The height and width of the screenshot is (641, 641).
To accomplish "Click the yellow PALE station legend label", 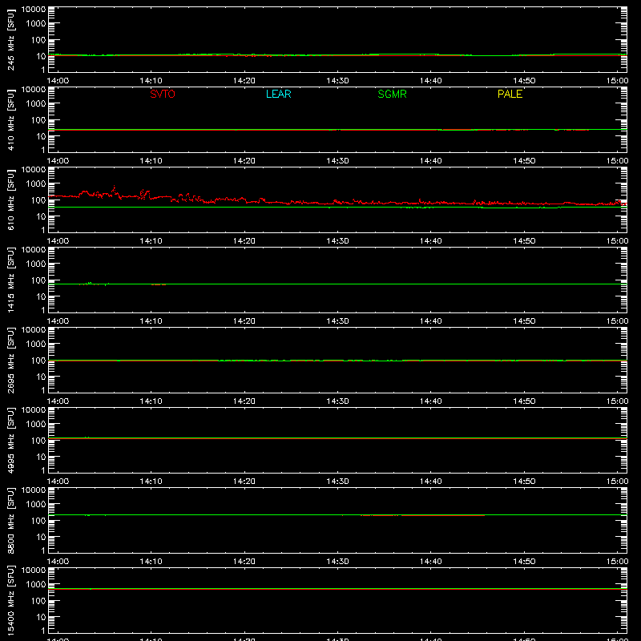I will click(x=510, y=94).
